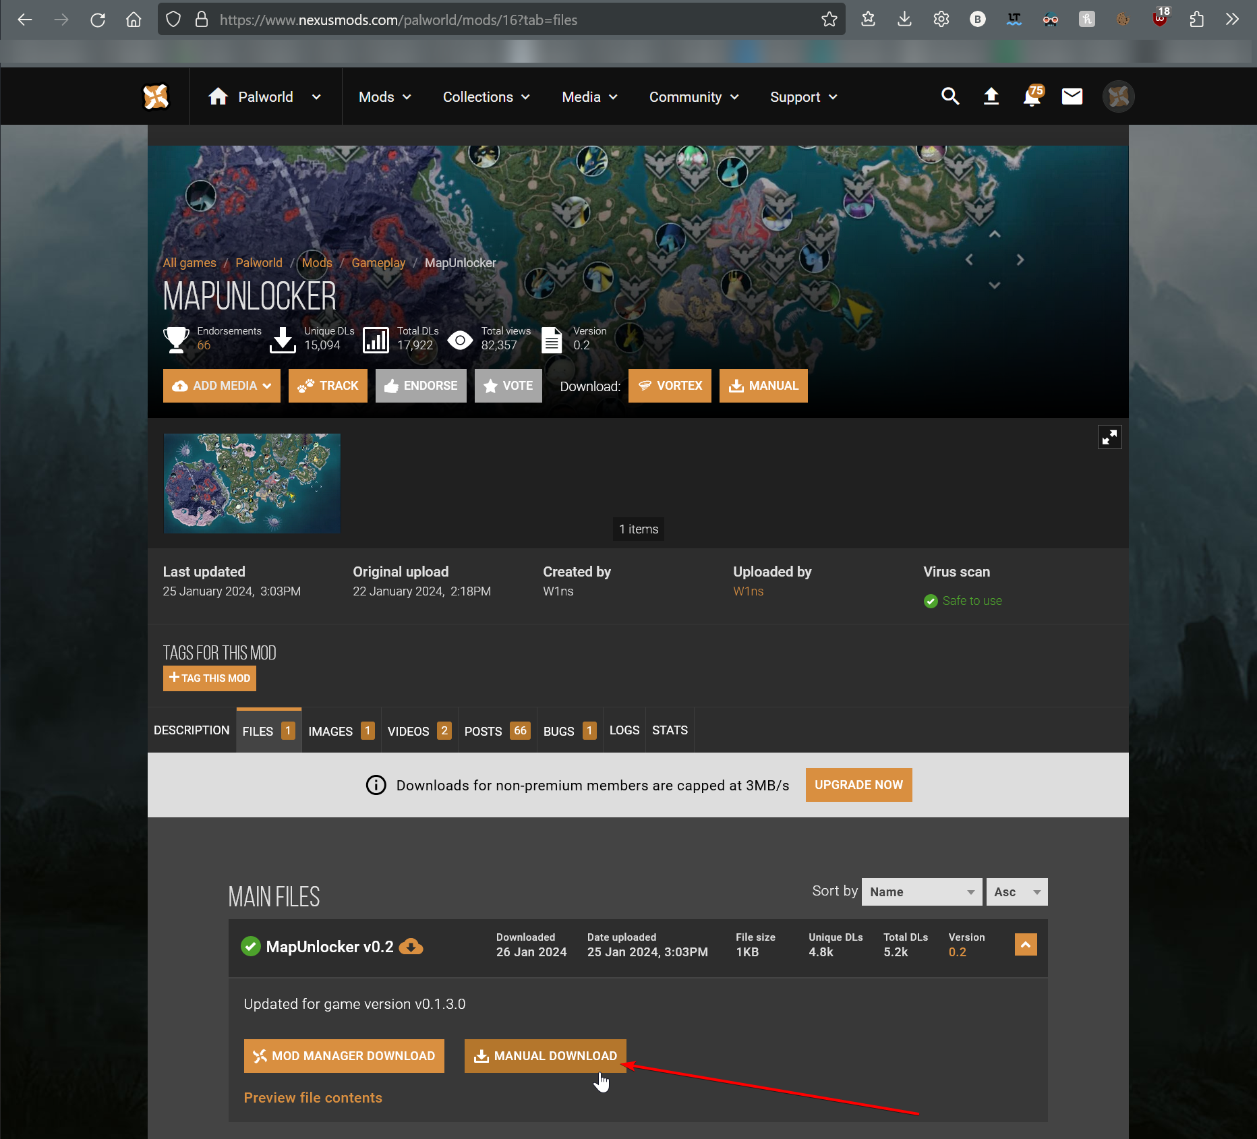Open the Asc sort order dropdown
Viewport: 1257px width, 1139px height.
click(x=1016, y=892)
